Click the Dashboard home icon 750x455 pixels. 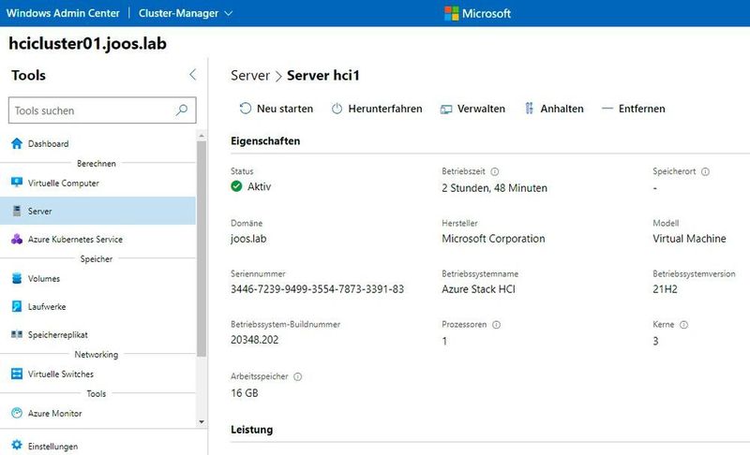click(17, 143)
